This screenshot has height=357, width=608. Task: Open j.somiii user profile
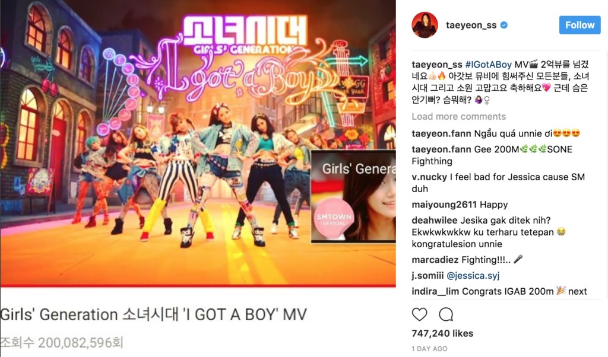click(427, 276)
